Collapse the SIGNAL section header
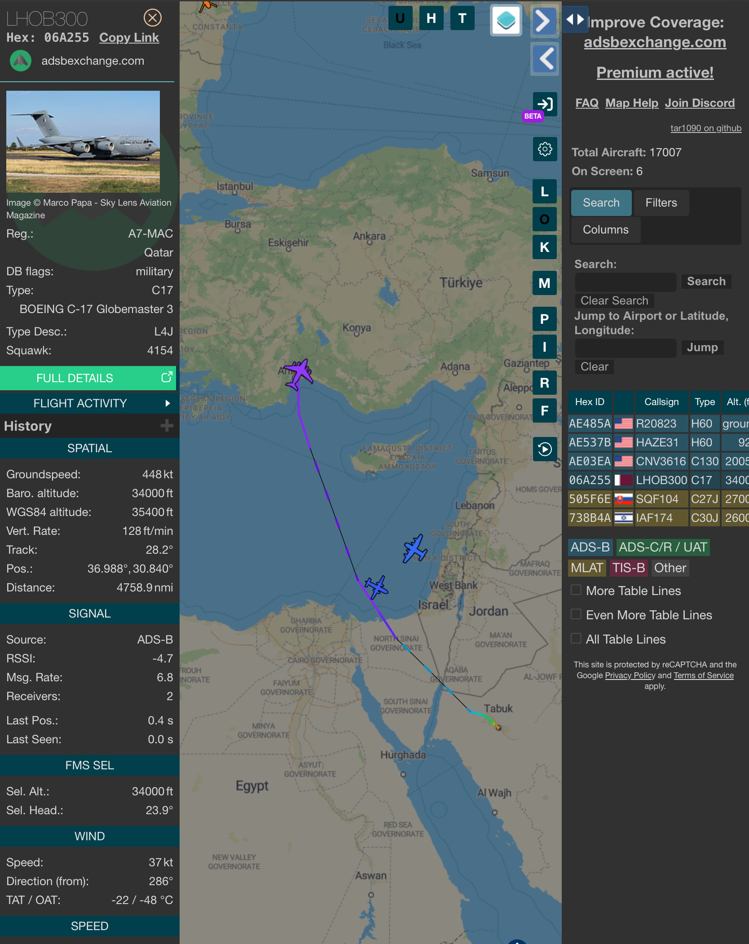 coord(90,613)
